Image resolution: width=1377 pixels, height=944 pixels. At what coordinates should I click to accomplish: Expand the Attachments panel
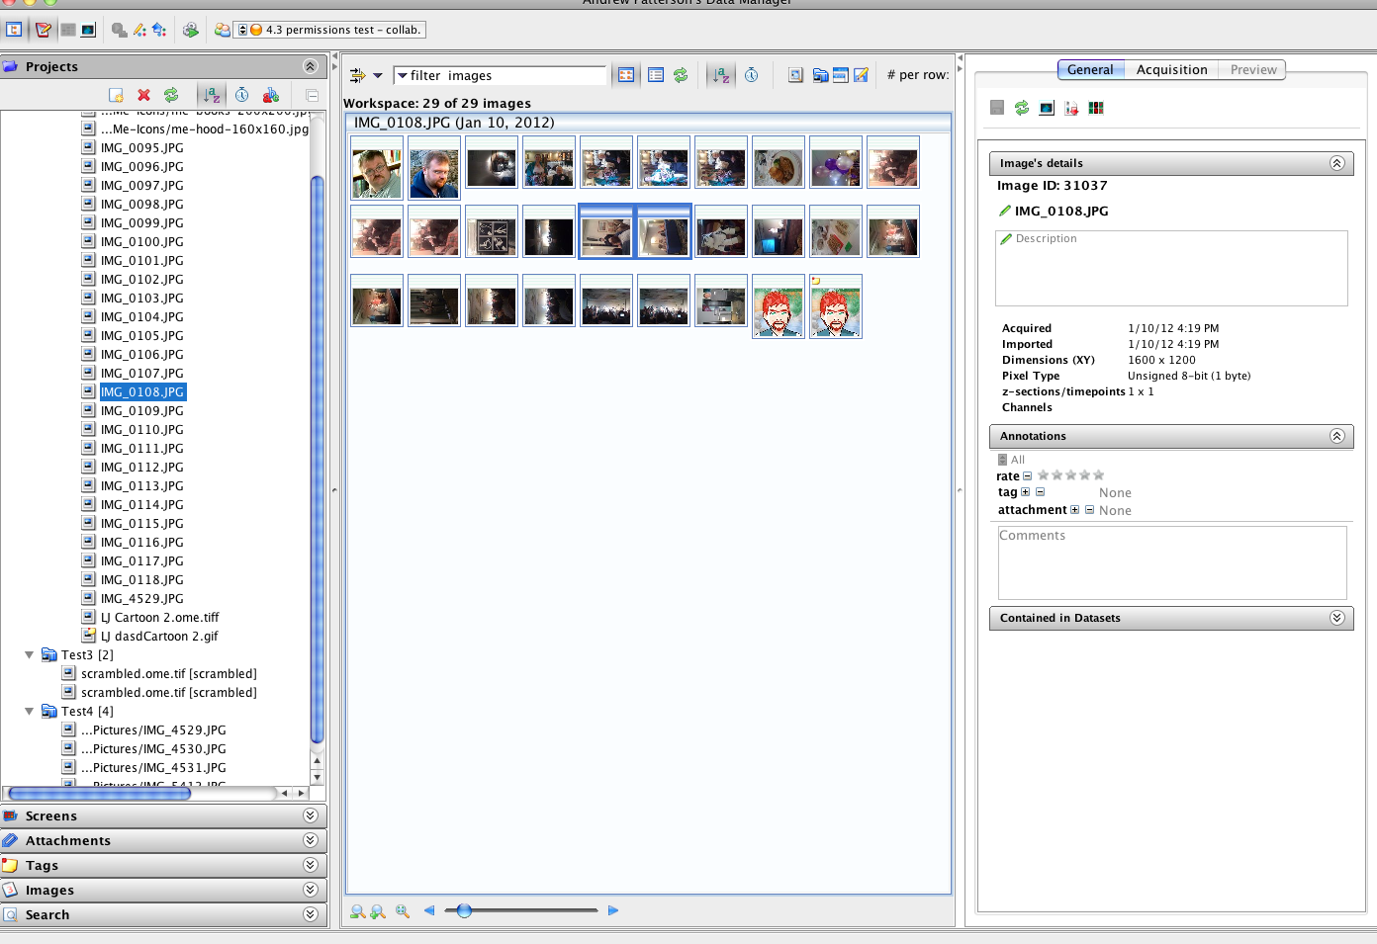(310, 840)
